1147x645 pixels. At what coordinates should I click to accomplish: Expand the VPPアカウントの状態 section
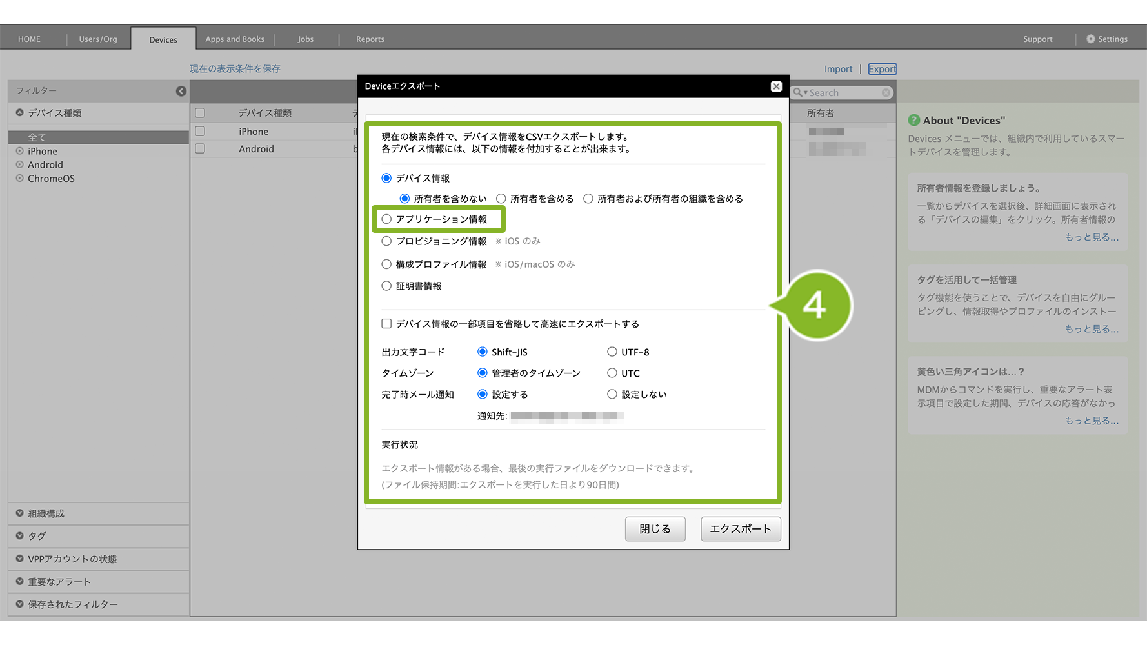coord(72,559)
